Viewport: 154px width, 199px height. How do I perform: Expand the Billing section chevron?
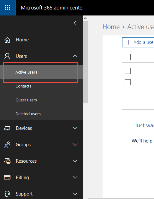[x=75, y=177]
